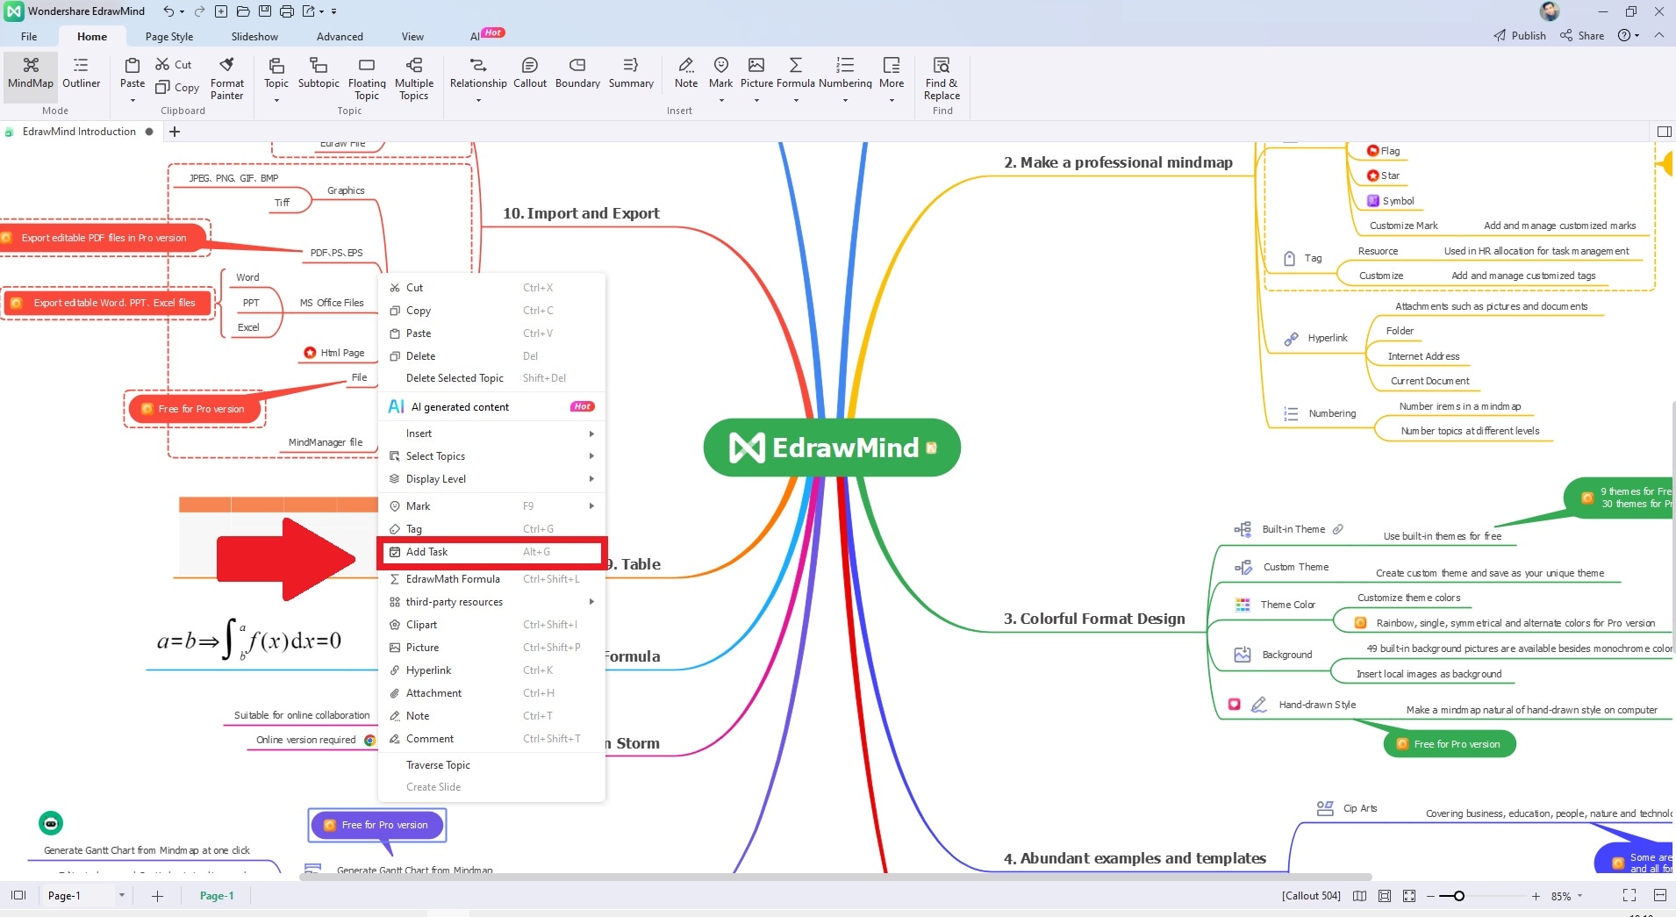Click the Save icon in quick access bar

tap(265, 11)
